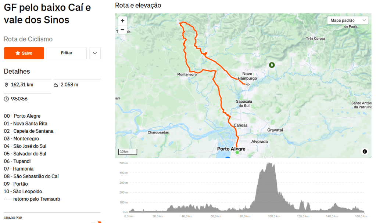Zoom in on the route map
The image size is (376, 223).
click(x=122, y=21)
